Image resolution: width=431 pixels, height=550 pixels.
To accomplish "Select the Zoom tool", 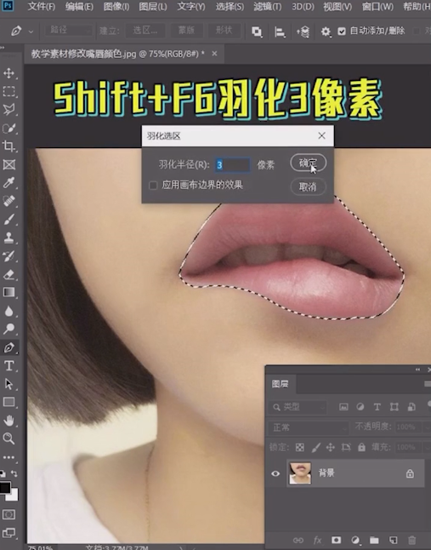I will 9,438.
